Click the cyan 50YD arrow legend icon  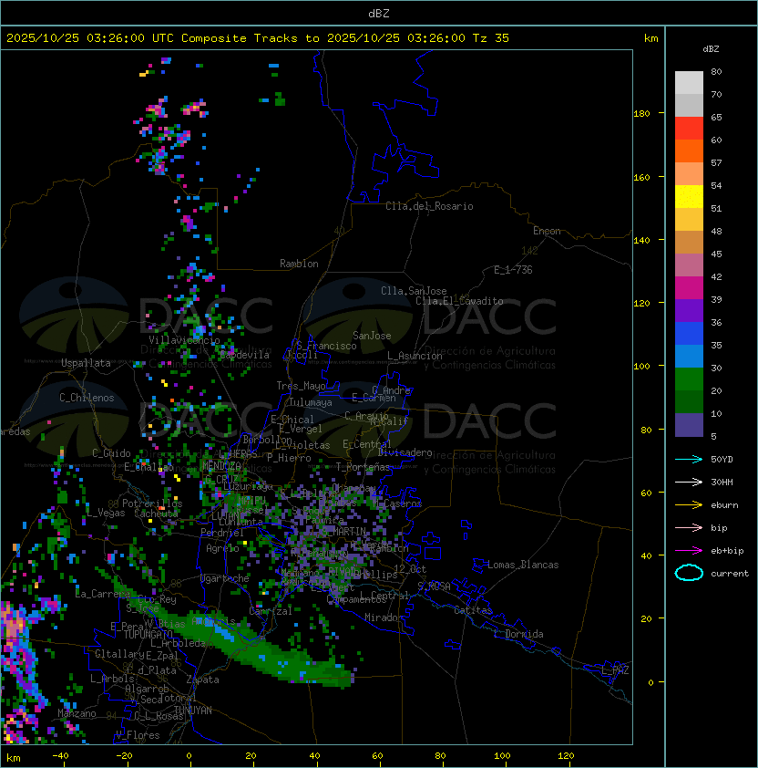click(x=689, y=459)
